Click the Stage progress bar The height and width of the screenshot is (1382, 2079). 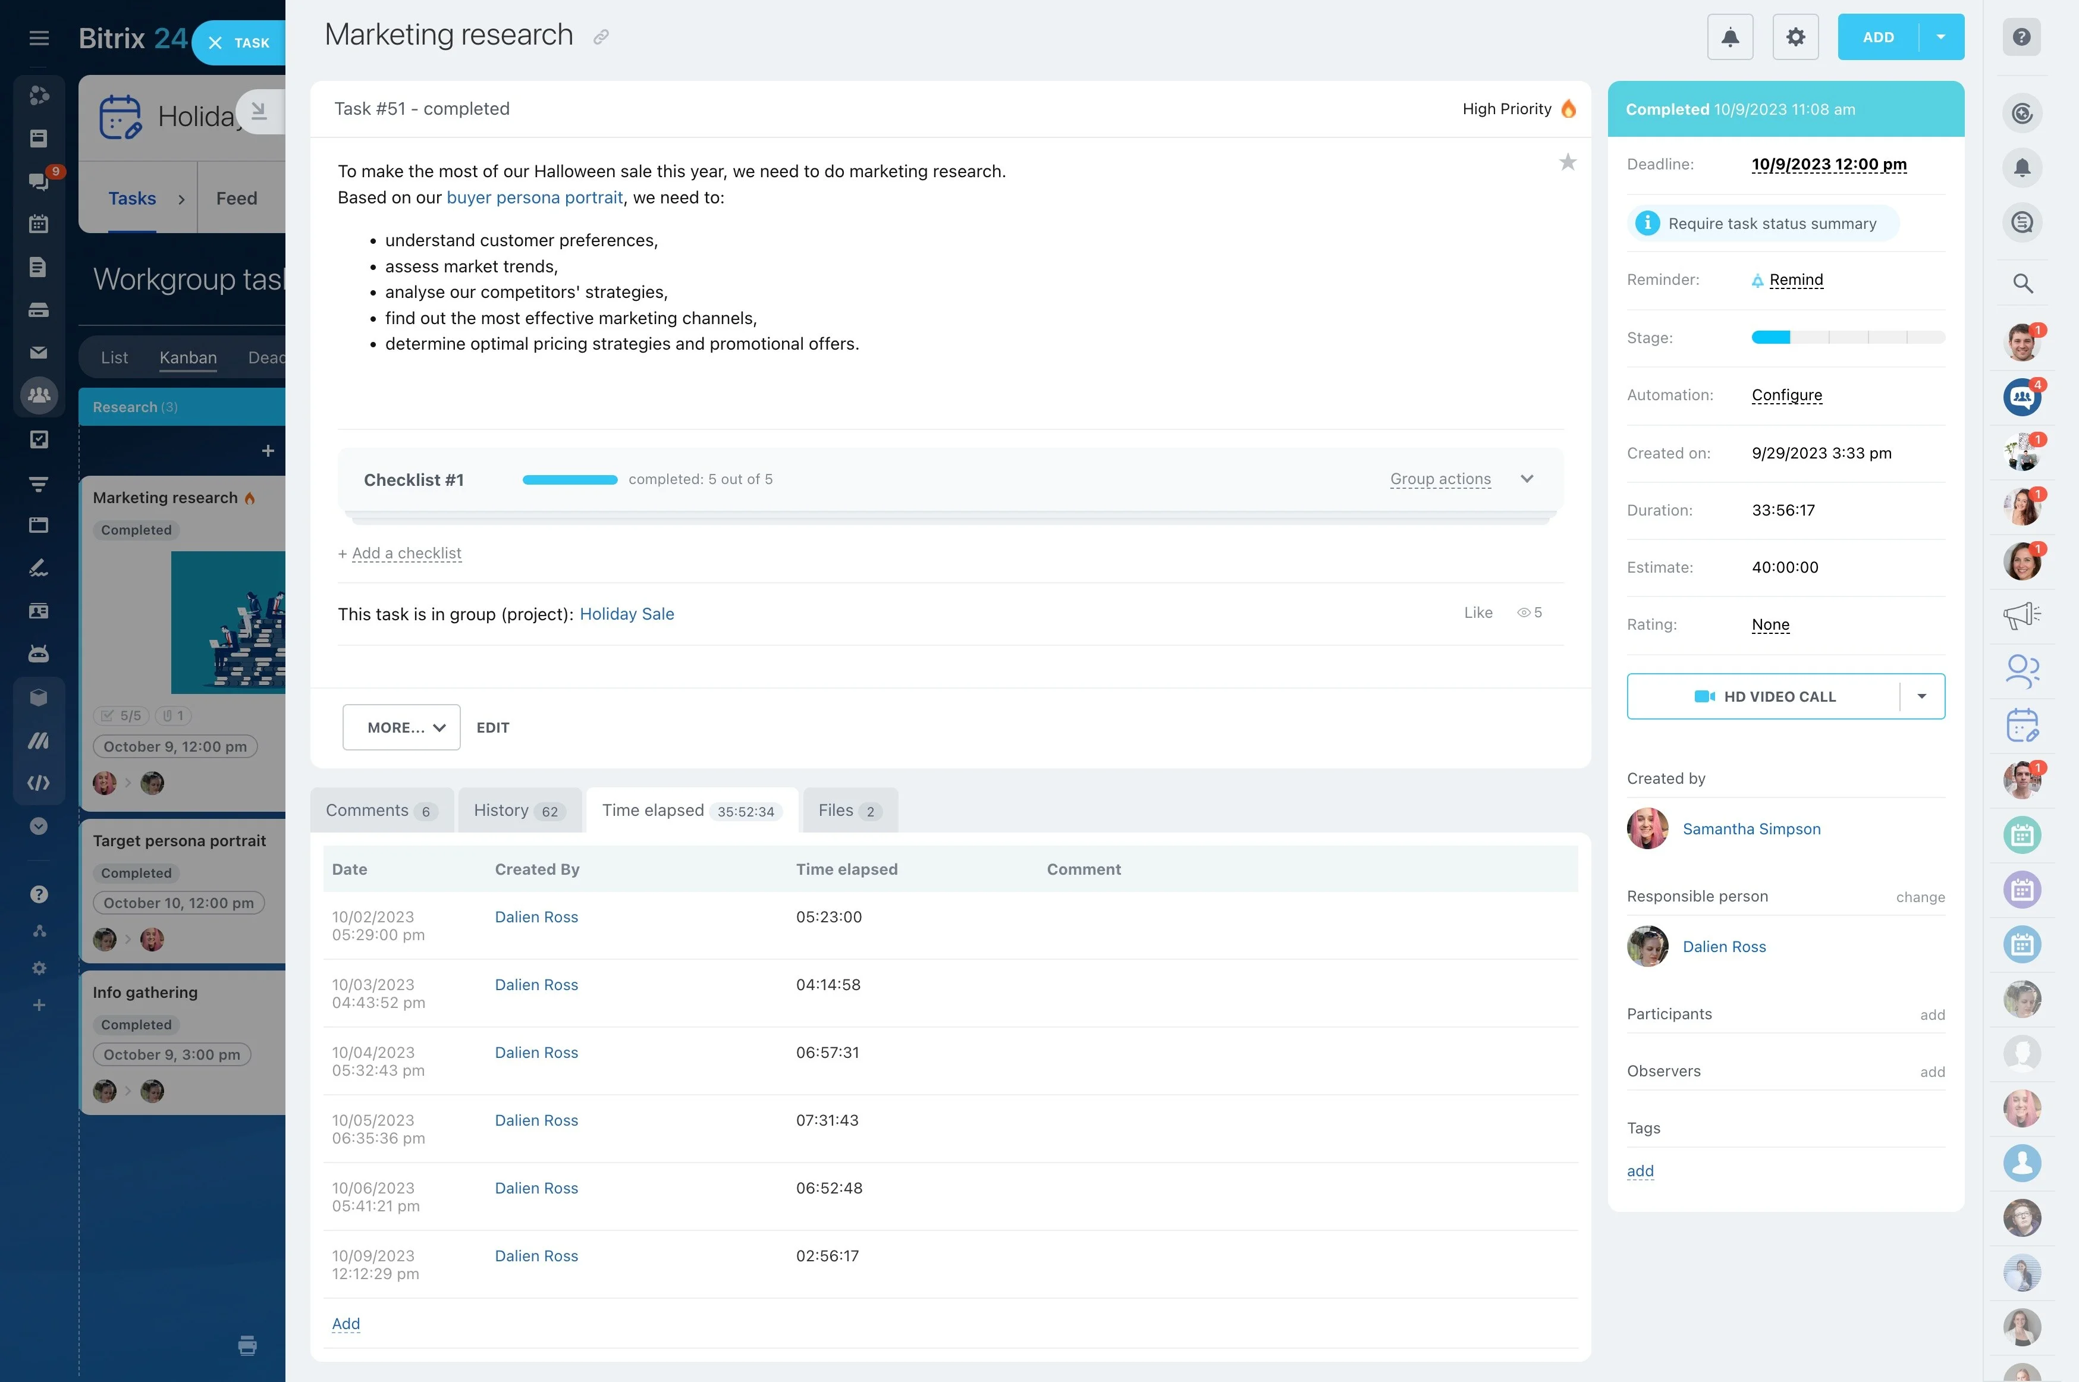[x=1847, y=338]
